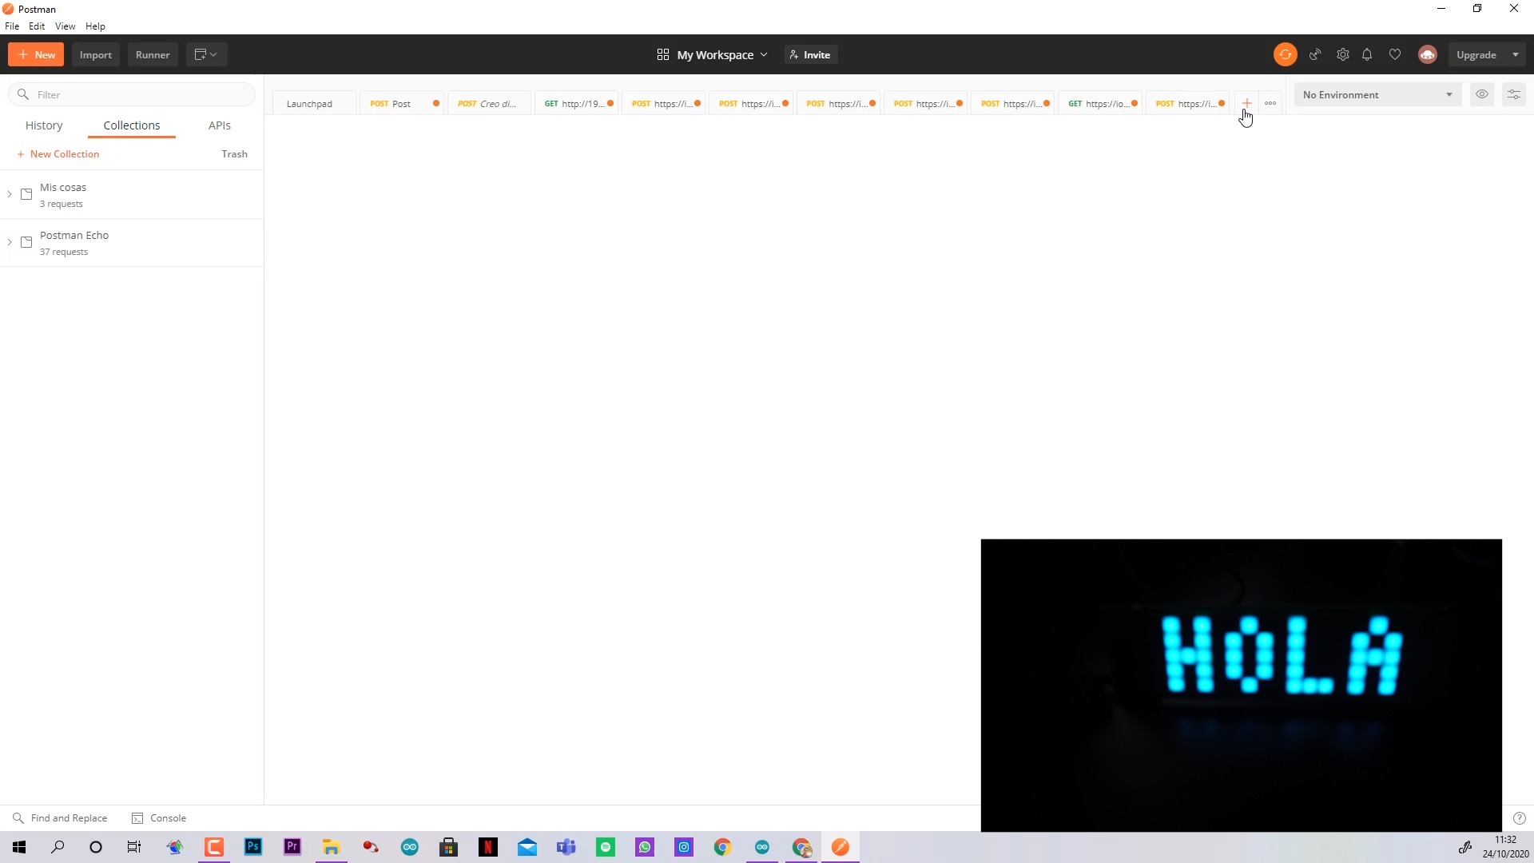Open the Help menu
The height and width of the screenshot is (863, 1534).
95,26
